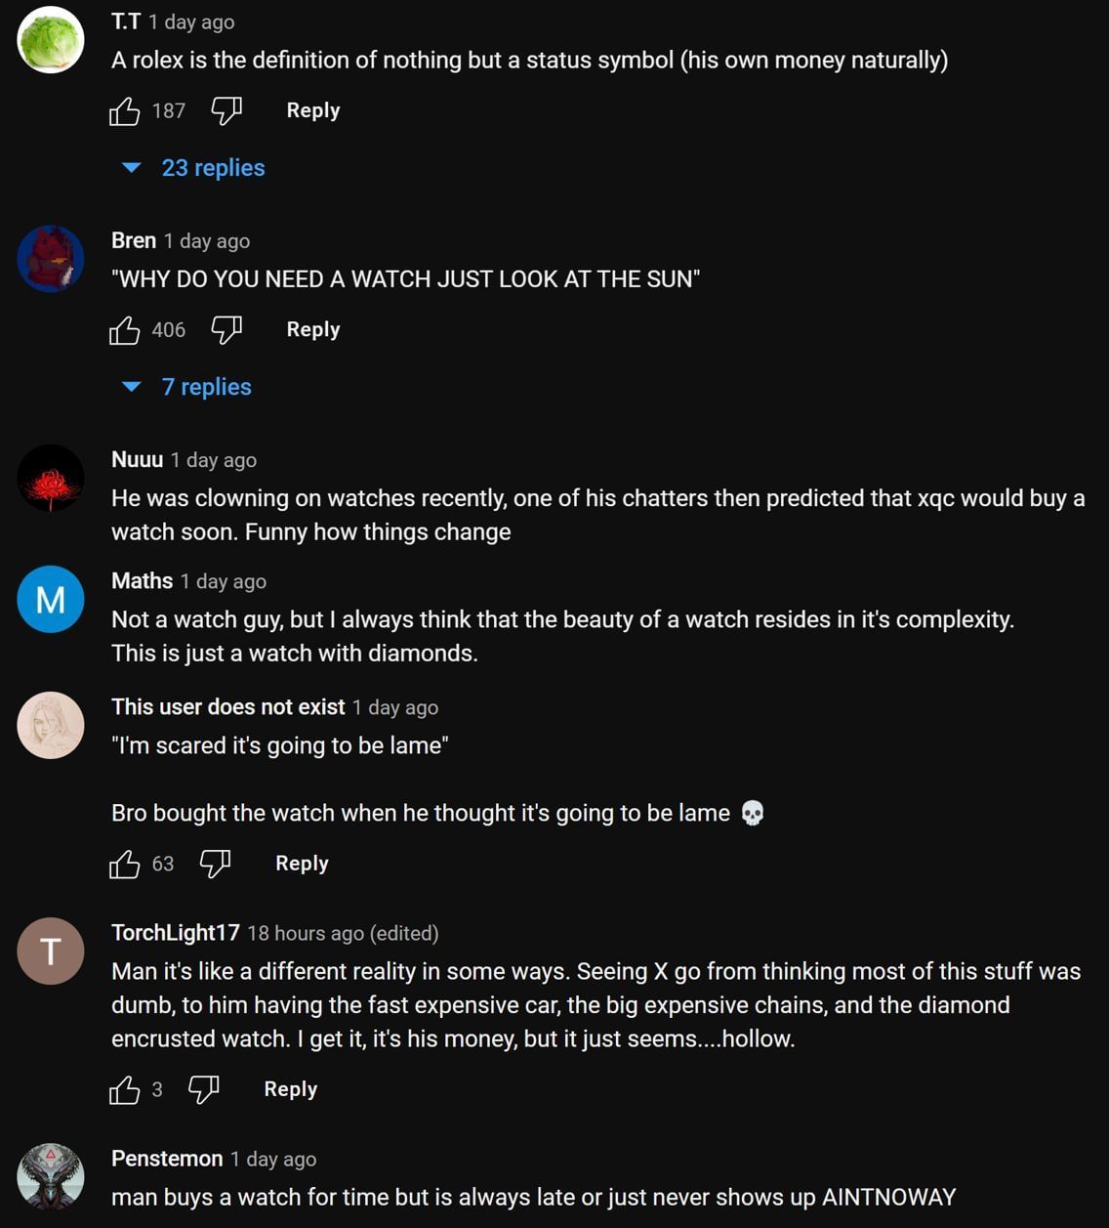Dislike T.T's rolex comment
Image resolution: width=1109 pixels, height=1228 pixels.
tap(226, 111)
